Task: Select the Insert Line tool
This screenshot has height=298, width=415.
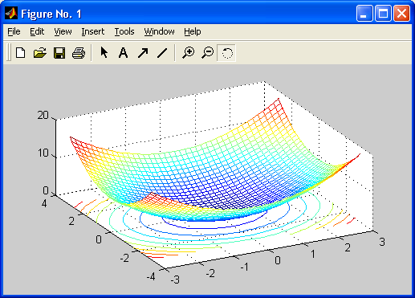Action: tap(162, 53)
